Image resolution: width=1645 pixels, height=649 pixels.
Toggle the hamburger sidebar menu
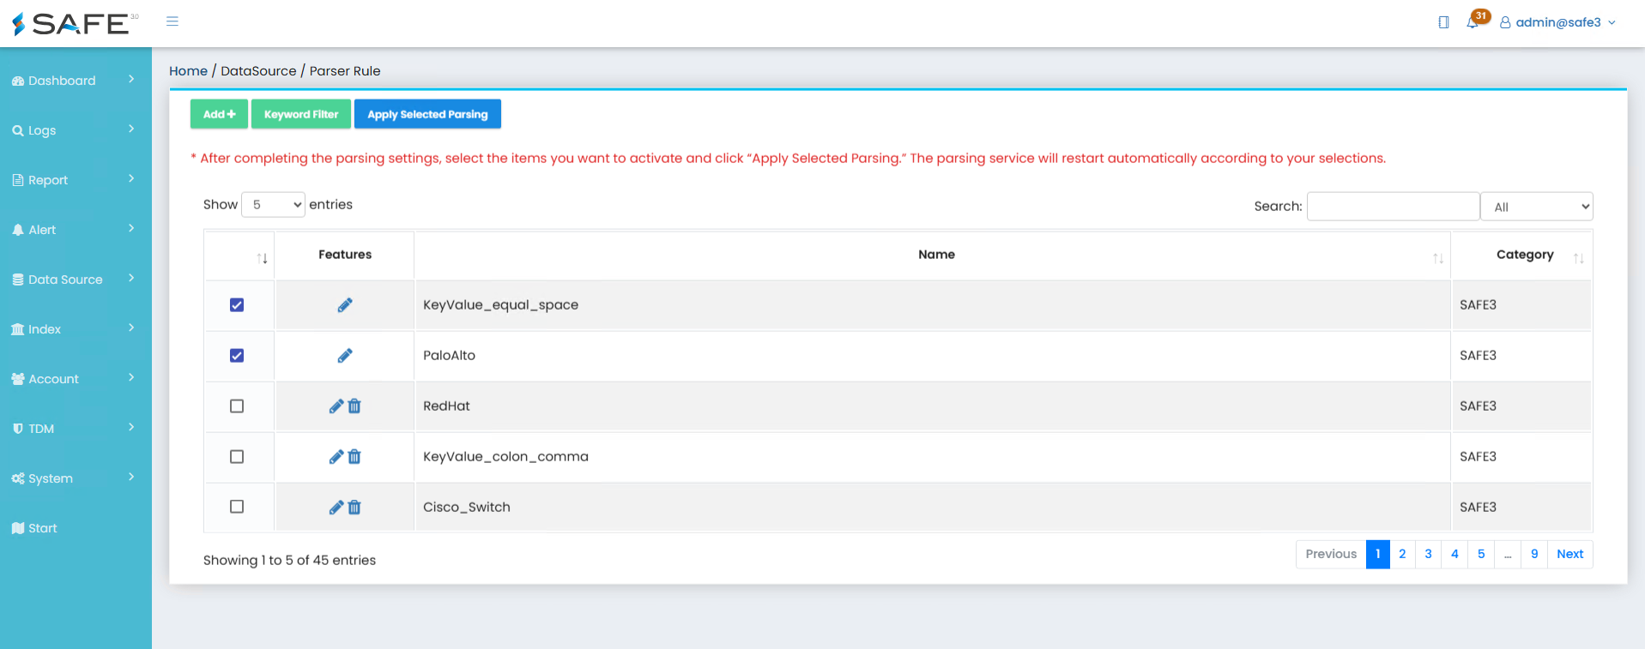pos(172,21)
